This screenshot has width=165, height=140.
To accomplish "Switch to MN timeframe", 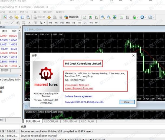I will coord(97,23).
